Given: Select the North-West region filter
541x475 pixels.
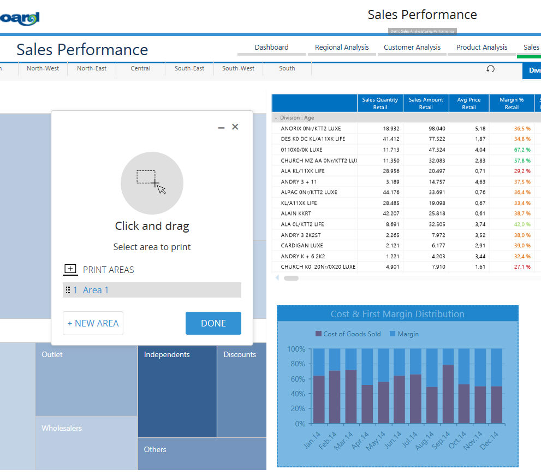Looking at the screenshot, I should pos(43,68).
